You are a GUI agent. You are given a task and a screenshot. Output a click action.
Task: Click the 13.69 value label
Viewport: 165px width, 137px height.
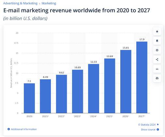pyautogui.click(x=110, y=56)
